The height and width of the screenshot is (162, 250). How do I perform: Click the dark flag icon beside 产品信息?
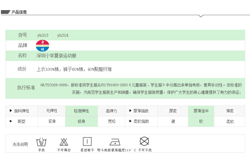tap(6, 12)
